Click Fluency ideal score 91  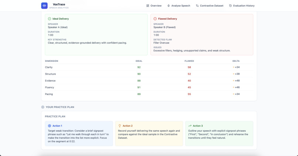click(x=139, y=87)
